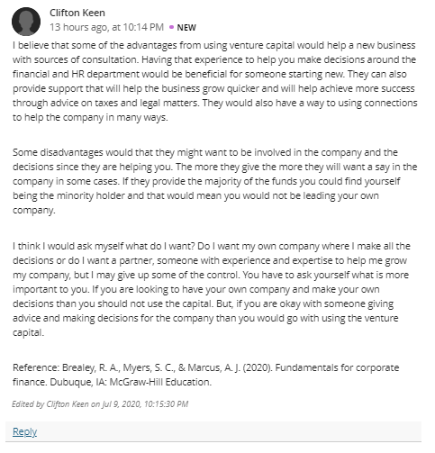
Task: Click Clifton Keen's profile avatar
Action: click(x=26, y=22)
